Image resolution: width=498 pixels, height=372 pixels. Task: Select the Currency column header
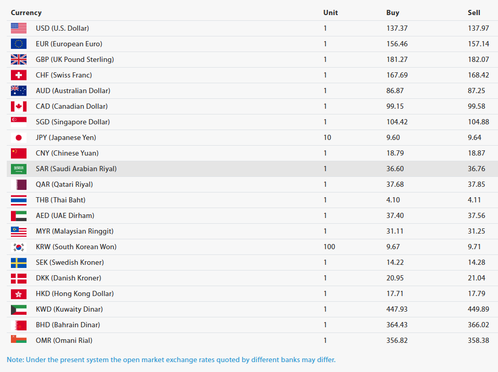click(26, 12)
